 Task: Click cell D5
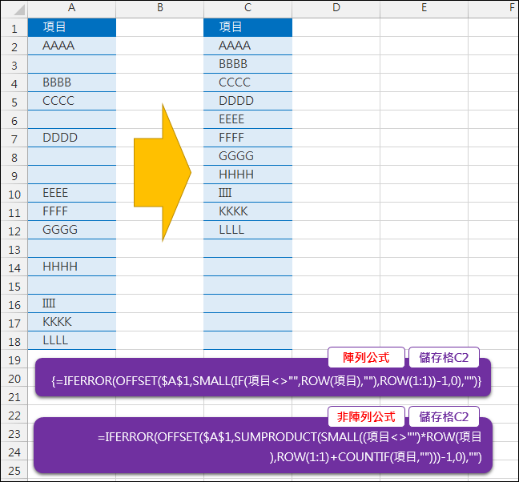coord(336,101)
